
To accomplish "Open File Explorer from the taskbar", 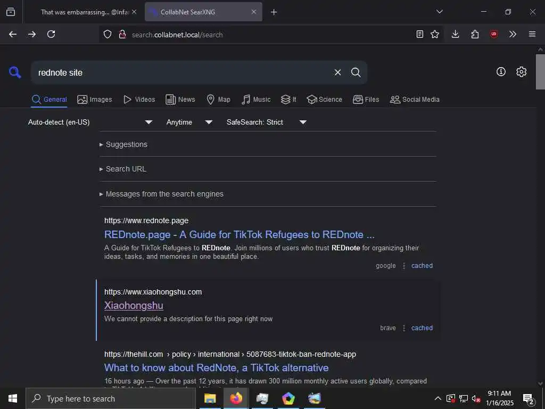I will tap(210, 398).
